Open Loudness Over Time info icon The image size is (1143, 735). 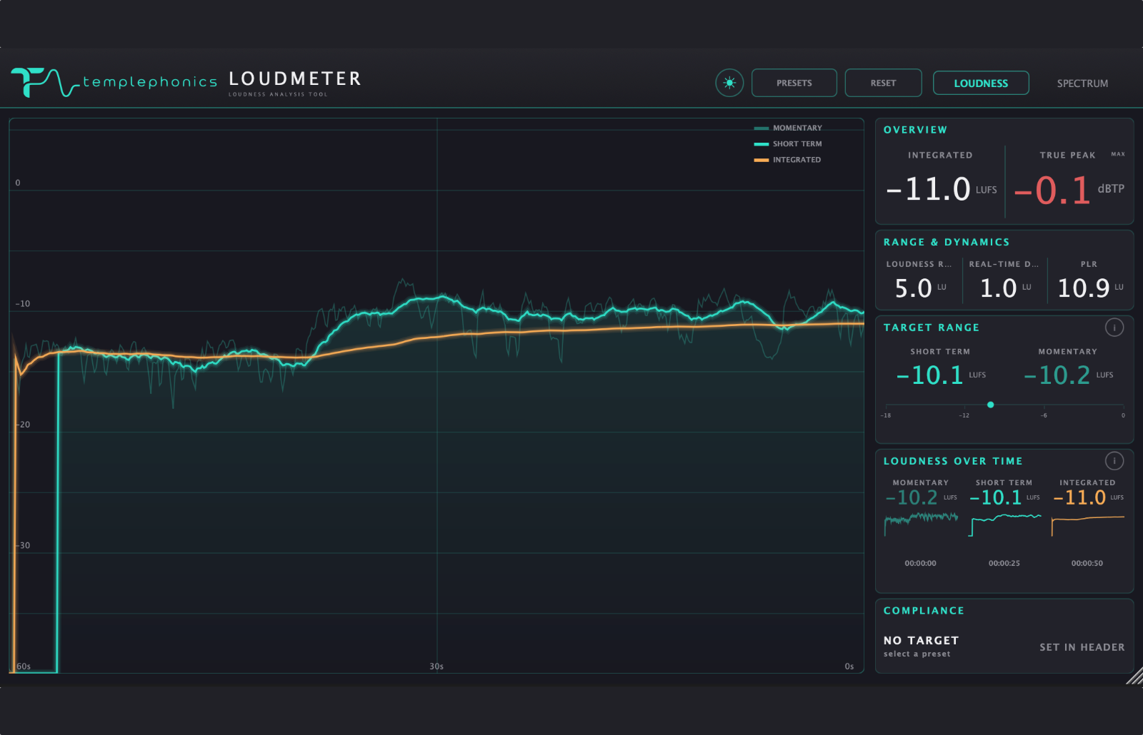[1114, 461]
